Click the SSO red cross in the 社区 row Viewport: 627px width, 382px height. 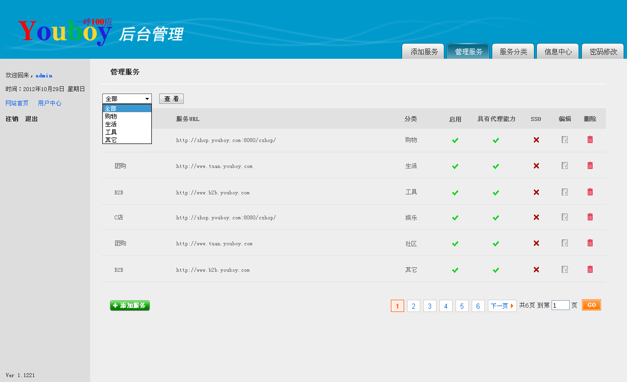coord(536,243)
